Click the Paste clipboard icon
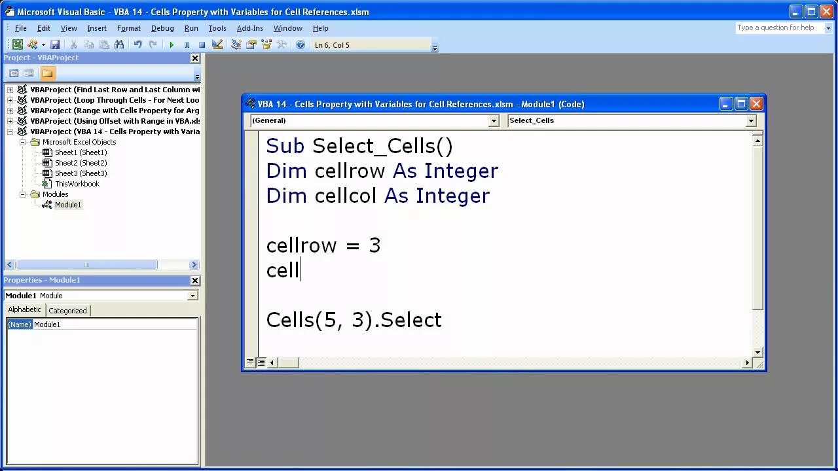The height and width of the screenshot is (471, 838). [103, 44]
